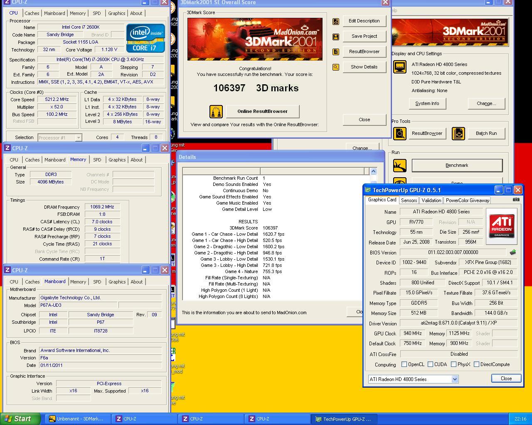Click the GPU-Z screenshot camera icon
This screenshot has width=532, height=425.
click(x=516, y=200)
